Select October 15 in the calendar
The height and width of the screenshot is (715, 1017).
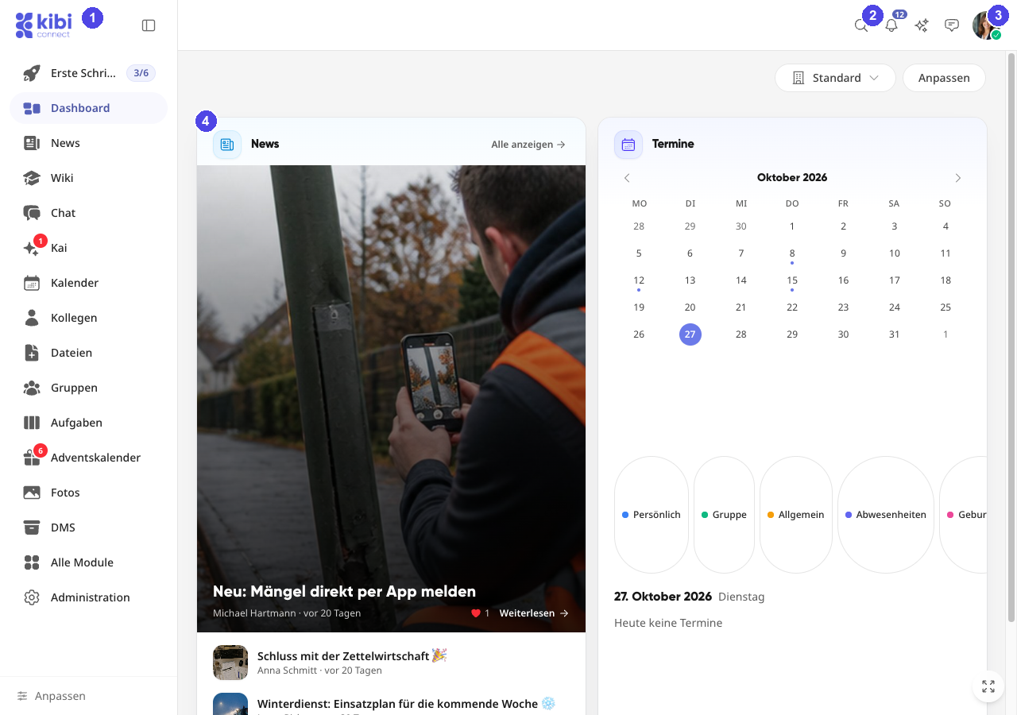coord(792,280)
